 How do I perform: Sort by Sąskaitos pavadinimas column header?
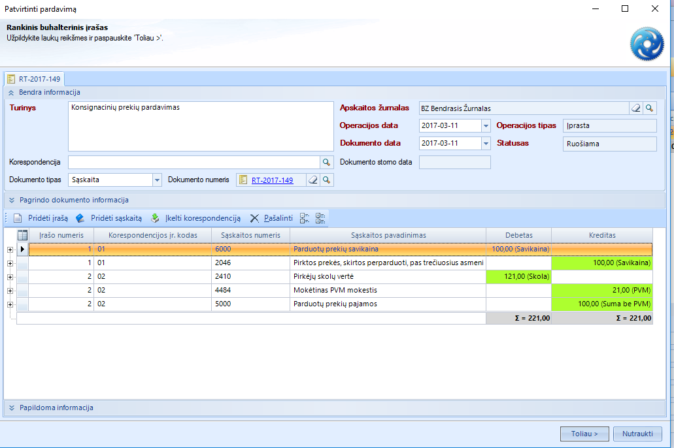(x=388, y=235)
